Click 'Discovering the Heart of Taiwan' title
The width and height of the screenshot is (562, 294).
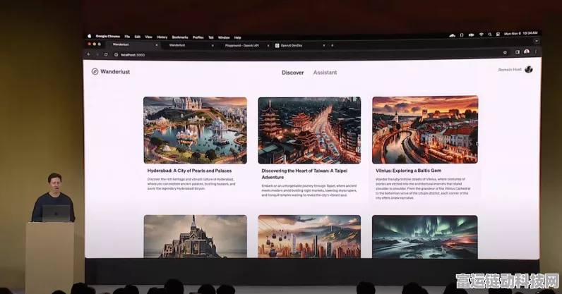click(304, 174)
